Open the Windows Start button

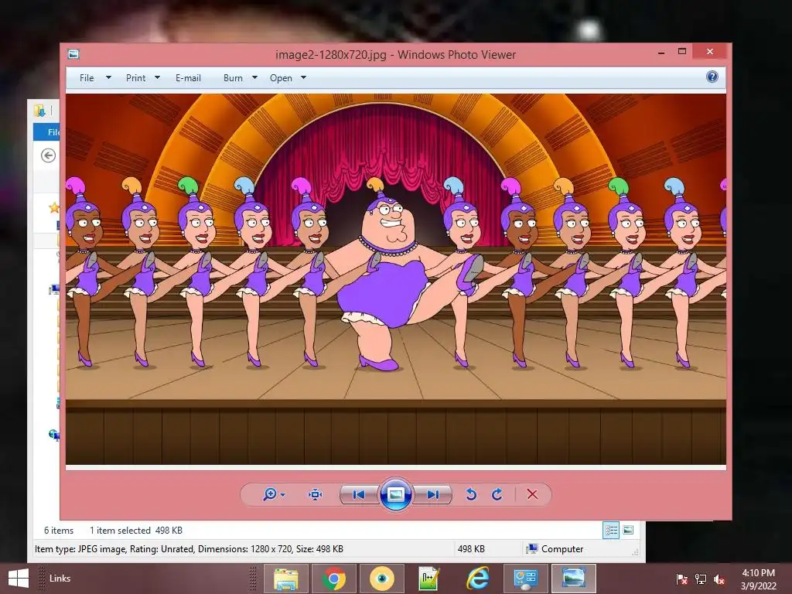(19, 579)
